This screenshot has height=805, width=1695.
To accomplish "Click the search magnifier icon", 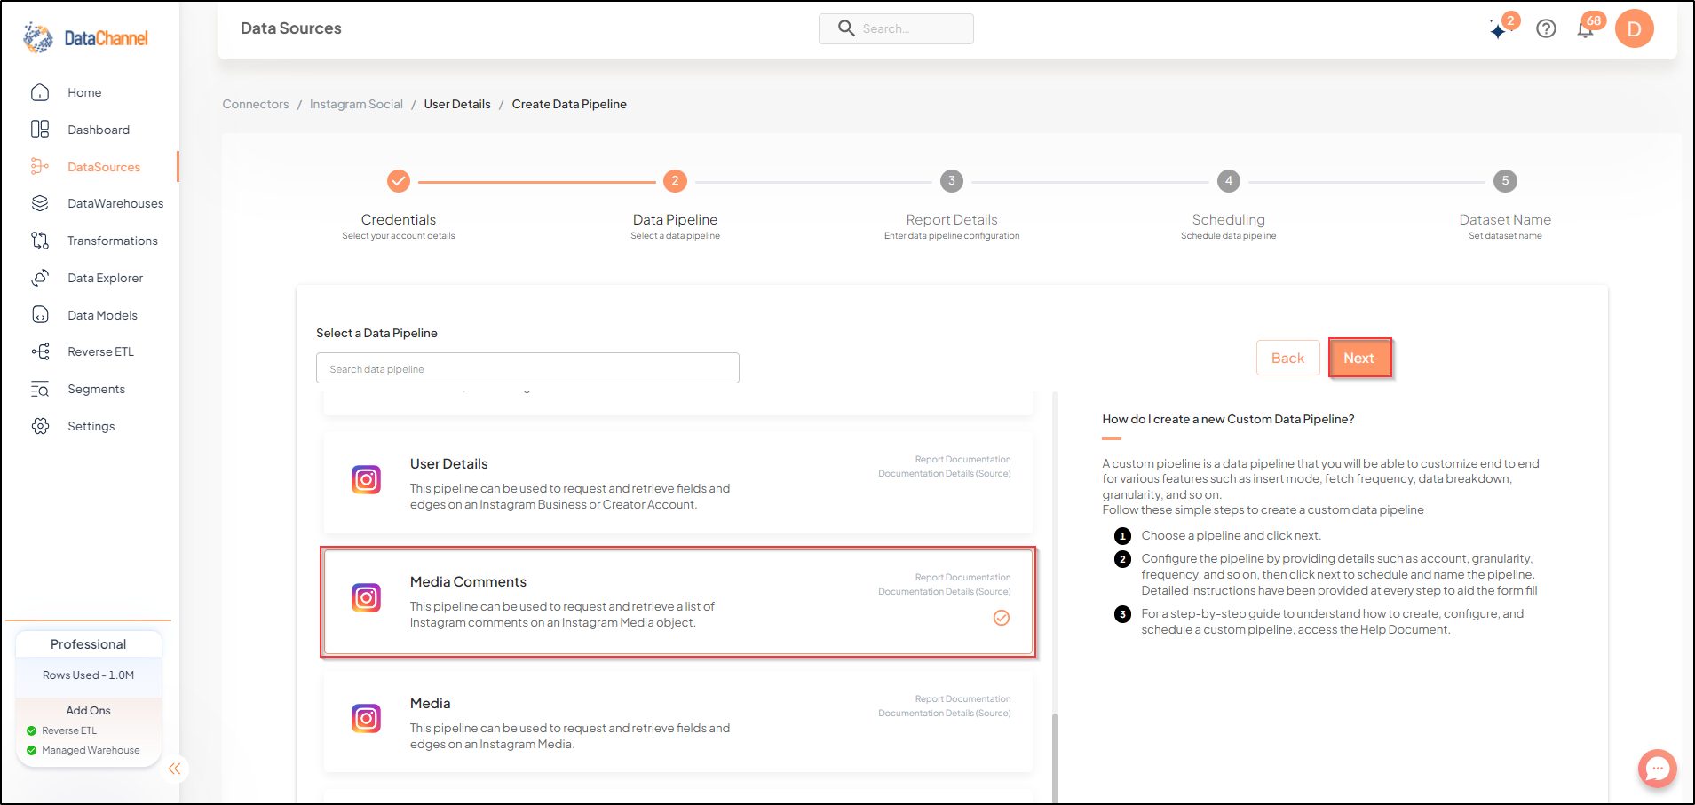I will [846, 28].
